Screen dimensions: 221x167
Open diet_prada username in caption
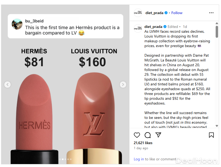tap(153, 27)
